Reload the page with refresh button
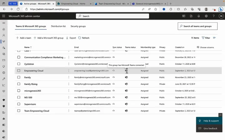The image size is (225, 140). [18, 9]
